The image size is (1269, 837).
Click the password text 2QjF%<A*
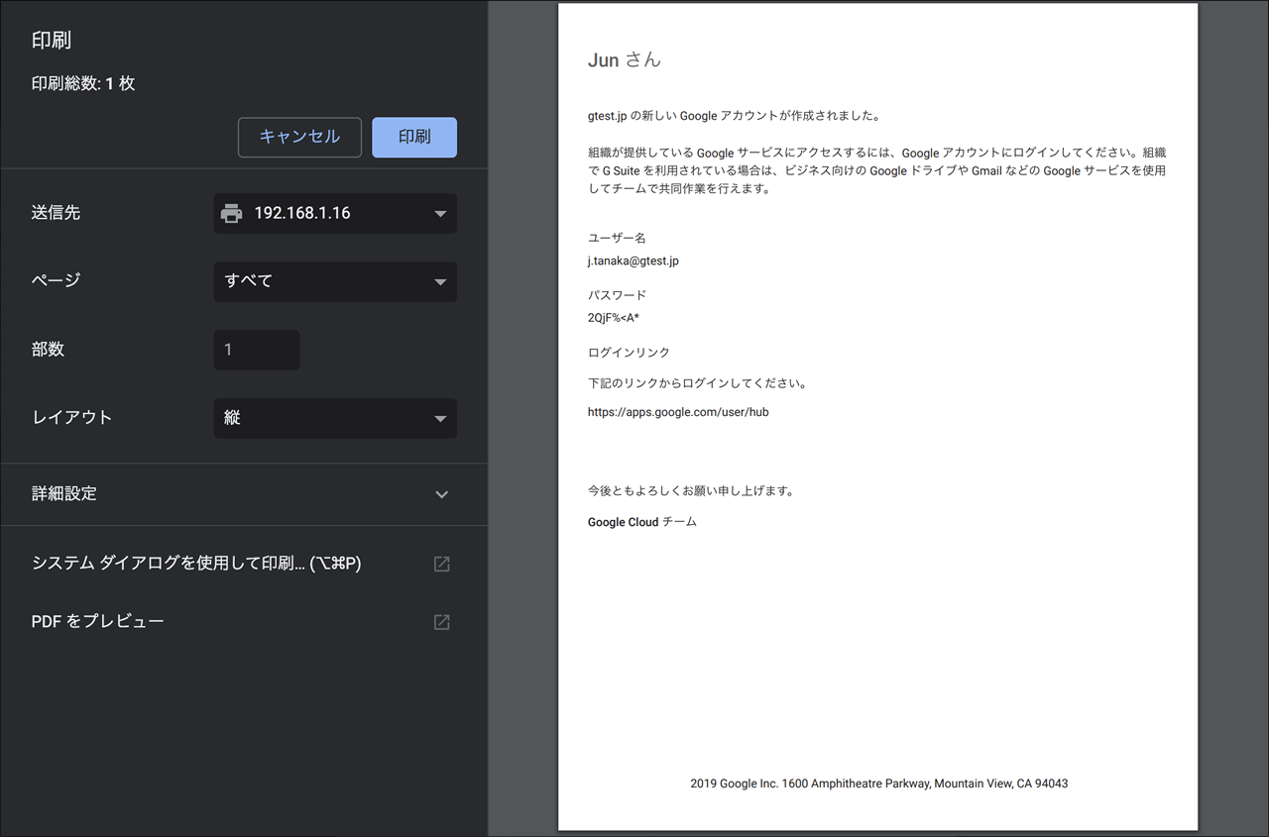tap(614, 318)
